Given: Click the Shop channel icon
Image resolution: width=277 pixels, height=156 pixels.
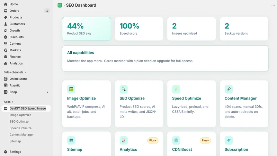Looking at the screenshot, I should coord(6,92).
